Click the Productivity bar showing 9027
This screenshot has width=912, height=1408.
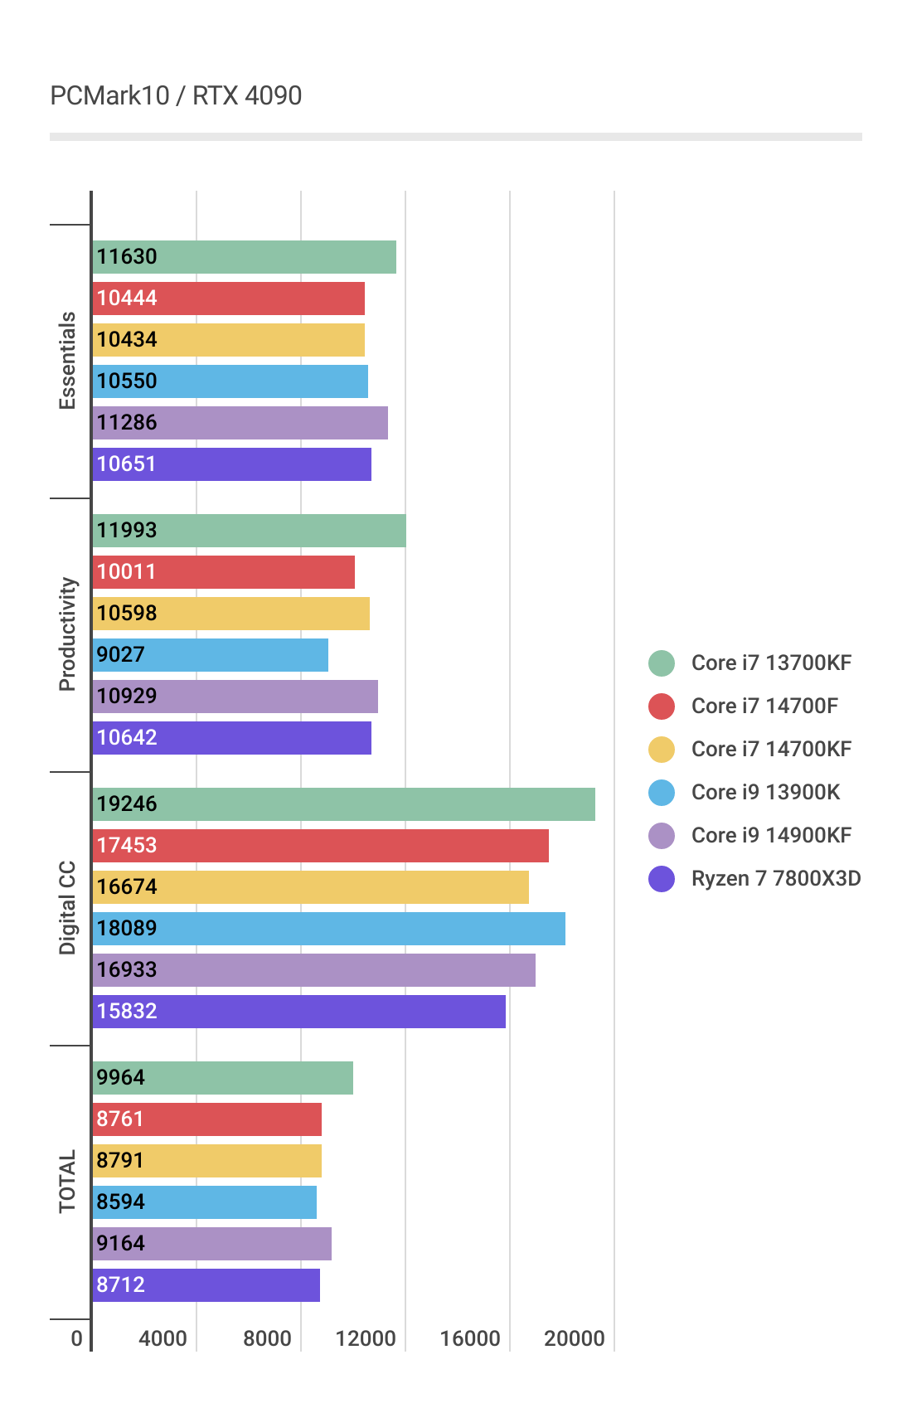point(211,655)
